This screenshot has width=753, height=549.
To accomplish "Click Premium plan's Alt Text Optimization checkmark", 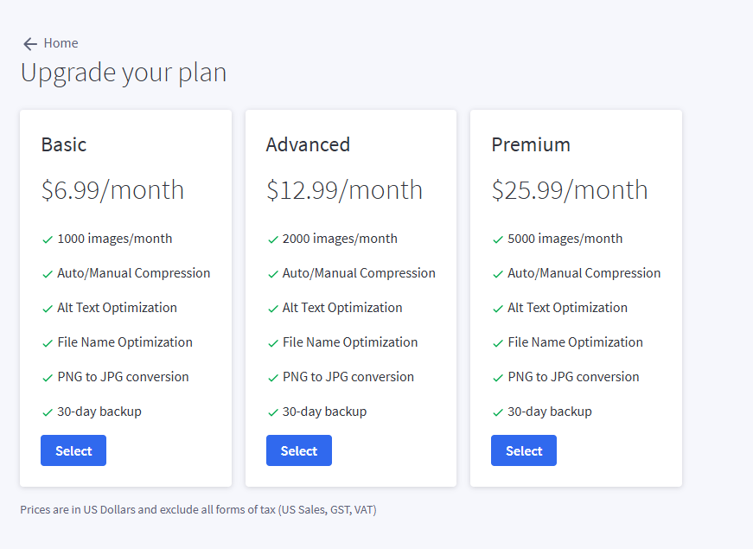I will pos(498,309).
